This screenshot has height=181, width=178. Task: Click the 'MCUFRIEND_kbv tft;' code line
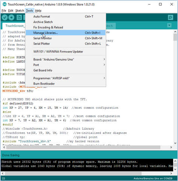click(x=18, y=91)
